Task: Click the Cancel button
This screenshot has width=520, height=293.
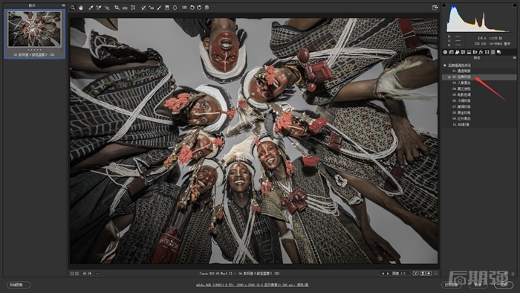Action: (x=478, y=285)
